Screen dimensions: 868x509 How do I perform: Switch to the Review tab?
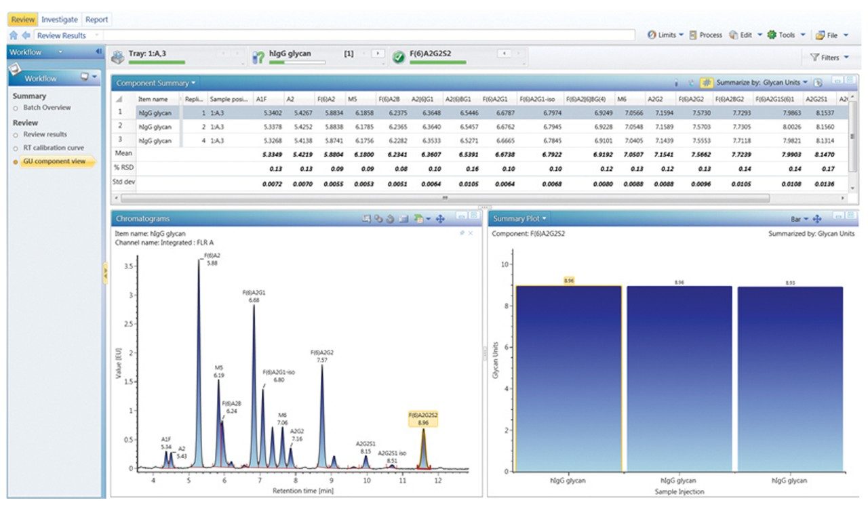[x=23, y=20]
